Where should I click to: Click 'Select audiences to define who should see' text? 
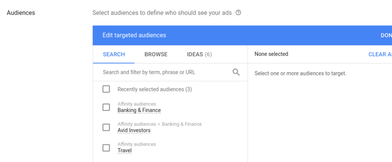162,13
